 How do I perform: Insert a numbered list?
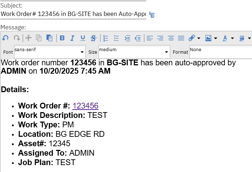(x=106, y=38)
